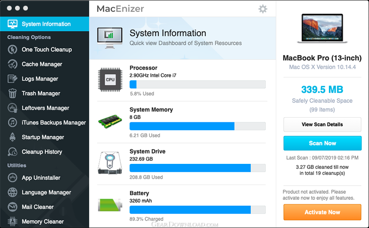Click '(99 Items)' text
The height and width of the screenshot is (228, 369).
click(322, 110)
